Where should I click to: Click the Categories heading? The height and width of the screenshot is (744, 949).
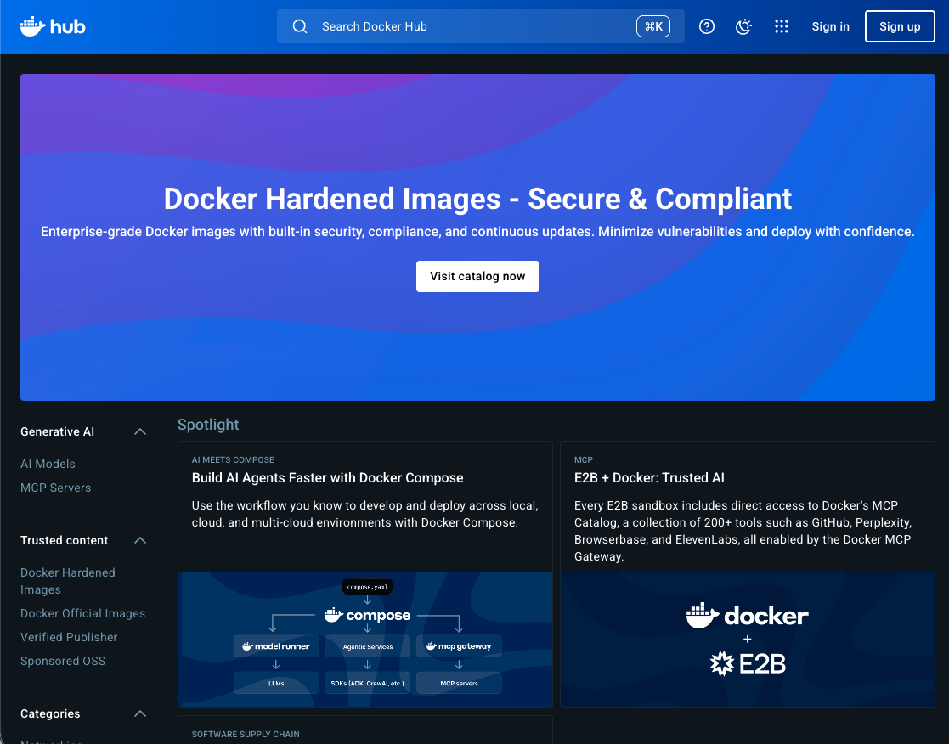click(50, 713)
